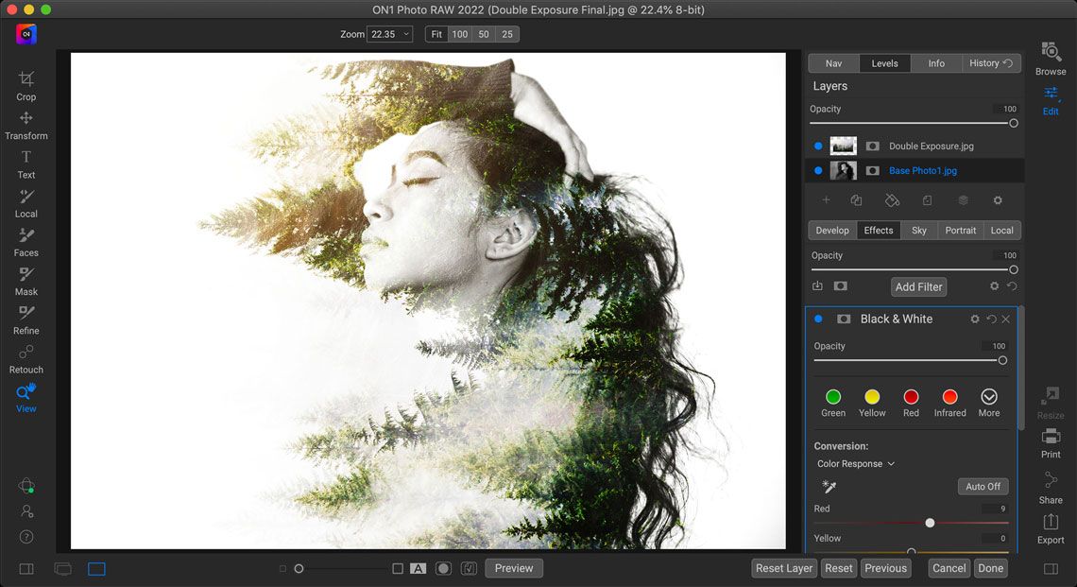The height and width of the screenshot is (587, 1077).
Task: Open the Print panel
Action: pos(1050,442)
